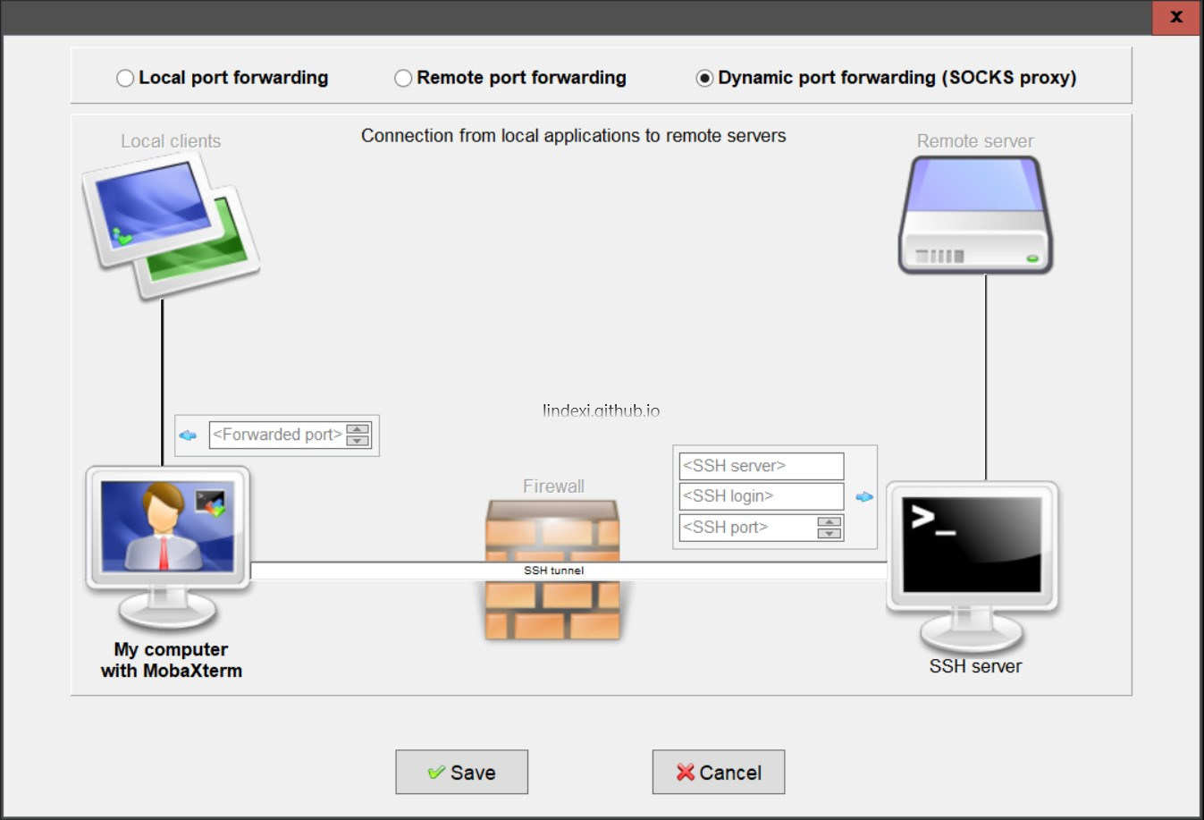Screen dimensions: 1204x820
Task: Close the tunnel dialog window
Action: 1176,17
